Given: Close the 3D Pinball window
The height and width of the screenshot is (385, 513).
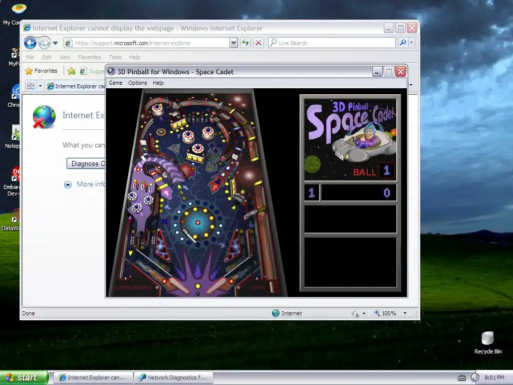Looking at the screenshot, I should coord(400,71).
